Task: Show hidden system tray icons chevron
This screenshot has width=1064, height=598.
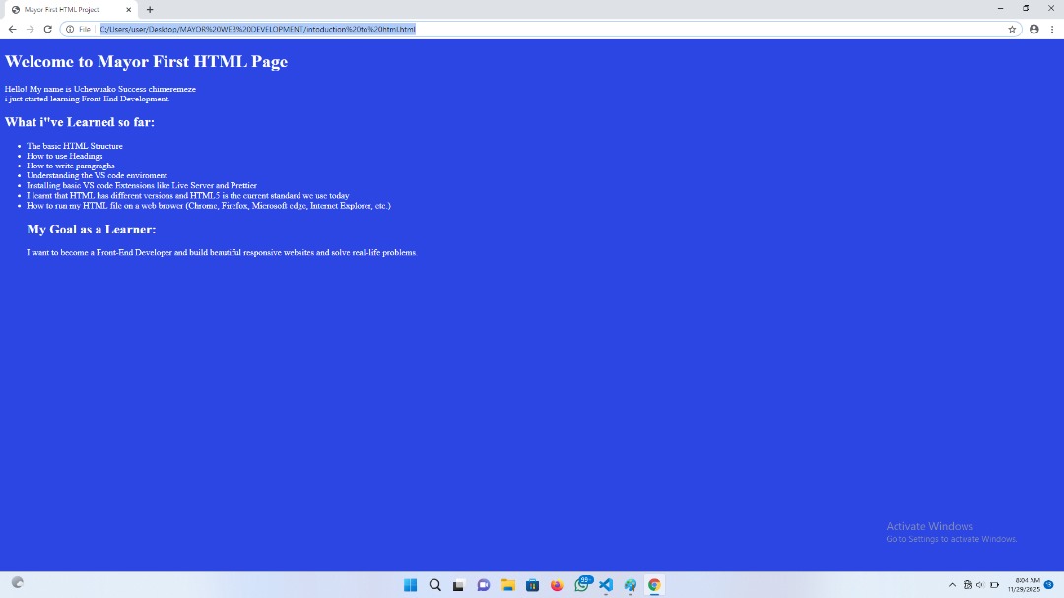Action: (952, 585)
